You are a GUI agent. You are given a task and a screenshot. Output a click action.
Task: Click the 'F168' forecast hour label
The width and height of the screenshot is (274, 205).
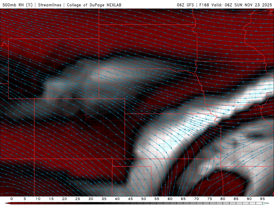[204, 5]
